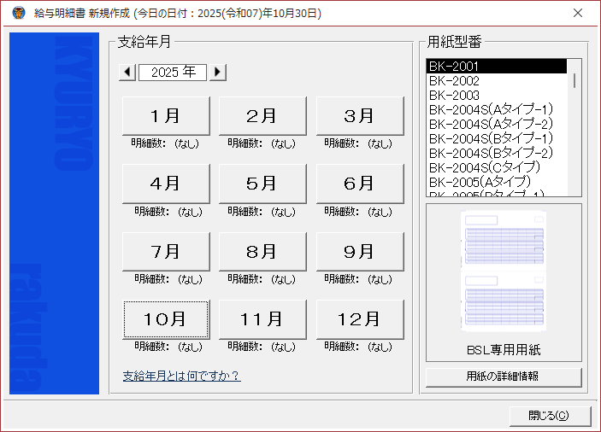
Task: Click the paper list scrollbar
Action: [x=574, y=128]
